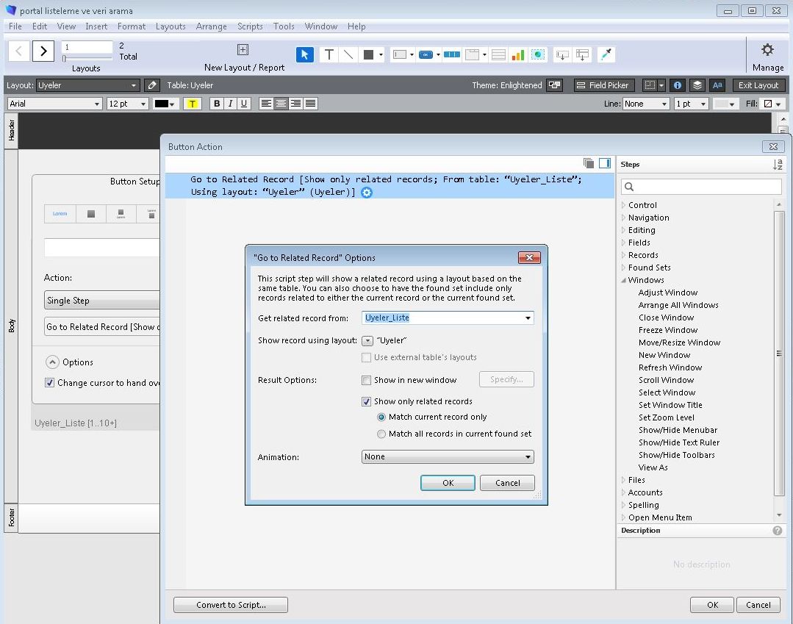The image size is (793, 624).
Task: Click the gear icon beside script step
Action: tap(367, 193)
